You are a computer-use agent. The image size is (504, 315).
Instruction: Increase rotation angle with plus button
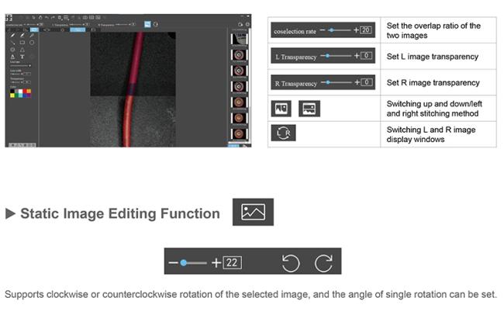tap(216, 263)
